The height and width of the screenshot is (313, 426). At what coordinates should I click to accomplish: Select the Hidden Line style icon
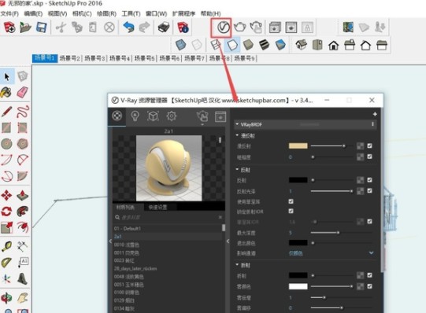click(x=232, y=45)
